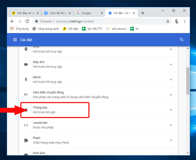Click the settings page scrollbar thumb
196x160 pixels.
point(187,81)
